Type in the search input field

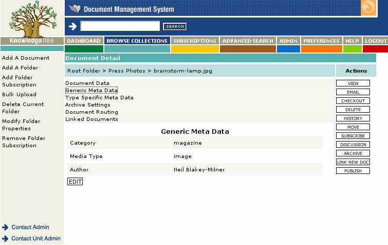click(x=120, y=26)
